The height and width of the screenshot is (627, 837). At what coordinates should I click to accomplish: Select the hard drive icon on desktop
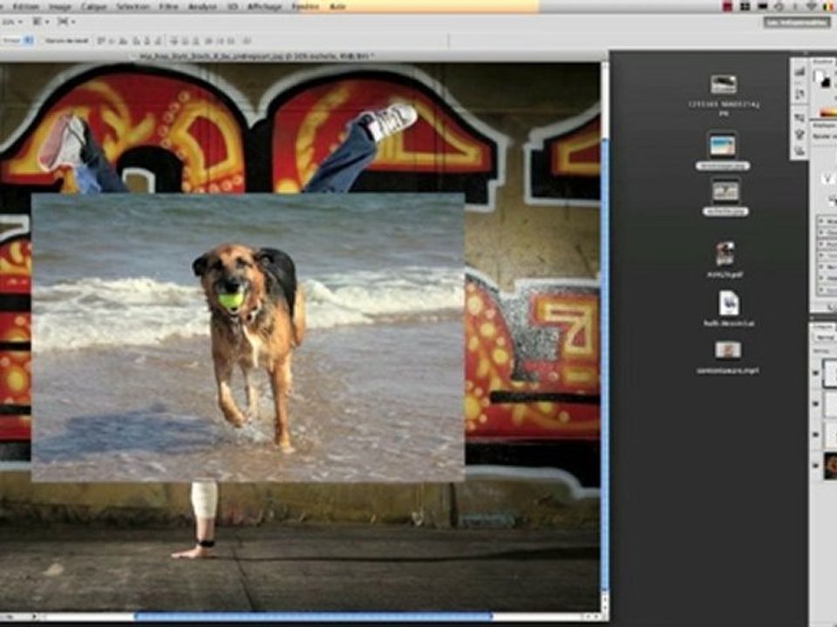point(724,84)
